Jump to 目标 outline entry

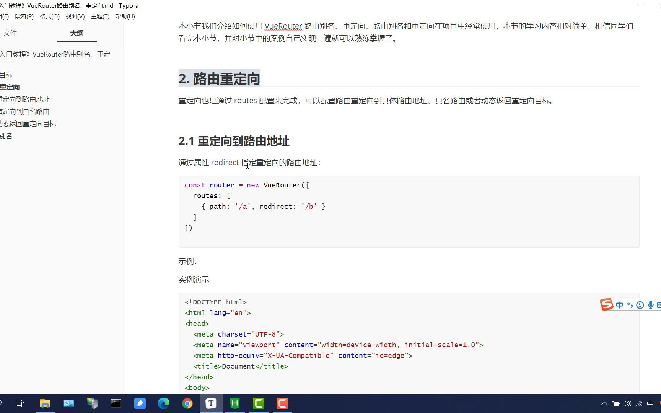coord(6,75)
